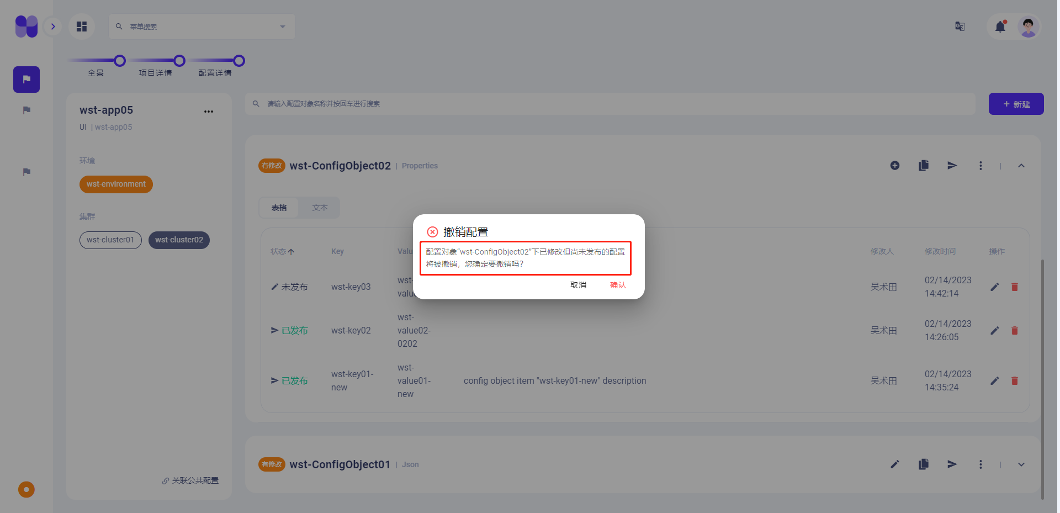Viewport: 1060px width, 513px height.
Task: Select the highlighted flag icon in sidebar
Action: click(26, 80)
